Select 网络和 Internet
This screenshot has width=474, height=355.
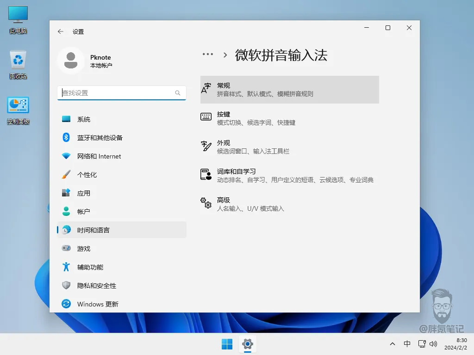[122, 156]
